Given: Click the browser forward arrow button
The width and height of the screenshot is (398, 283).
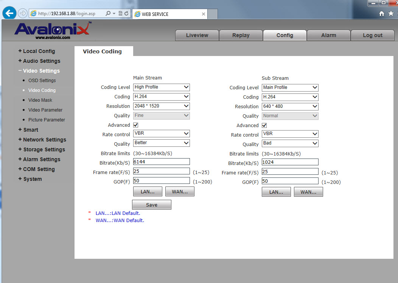Looking at the screenshot, I should point(22,13).
